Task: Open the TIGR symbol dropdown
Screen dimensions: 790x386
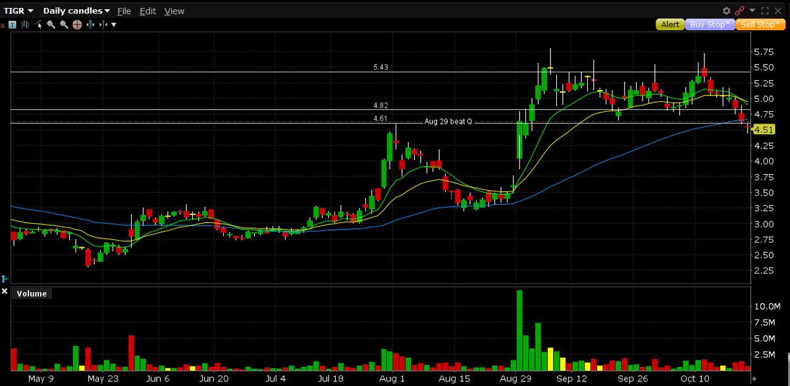Action: point(19,11)
